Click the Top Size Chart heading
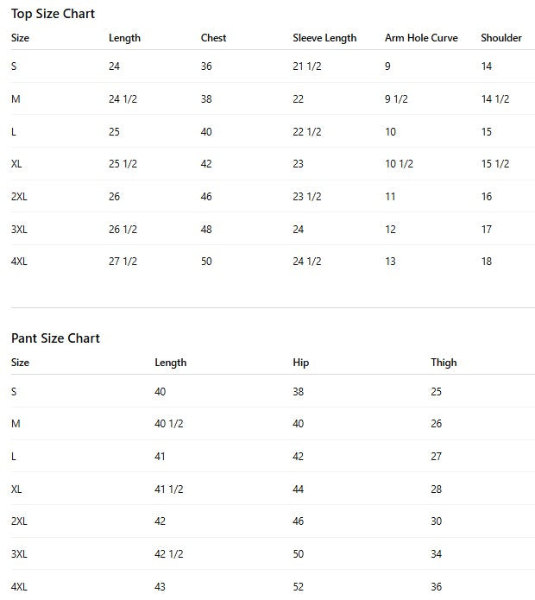The height and width of the screenshot is (600, 535). coord(53,14)
